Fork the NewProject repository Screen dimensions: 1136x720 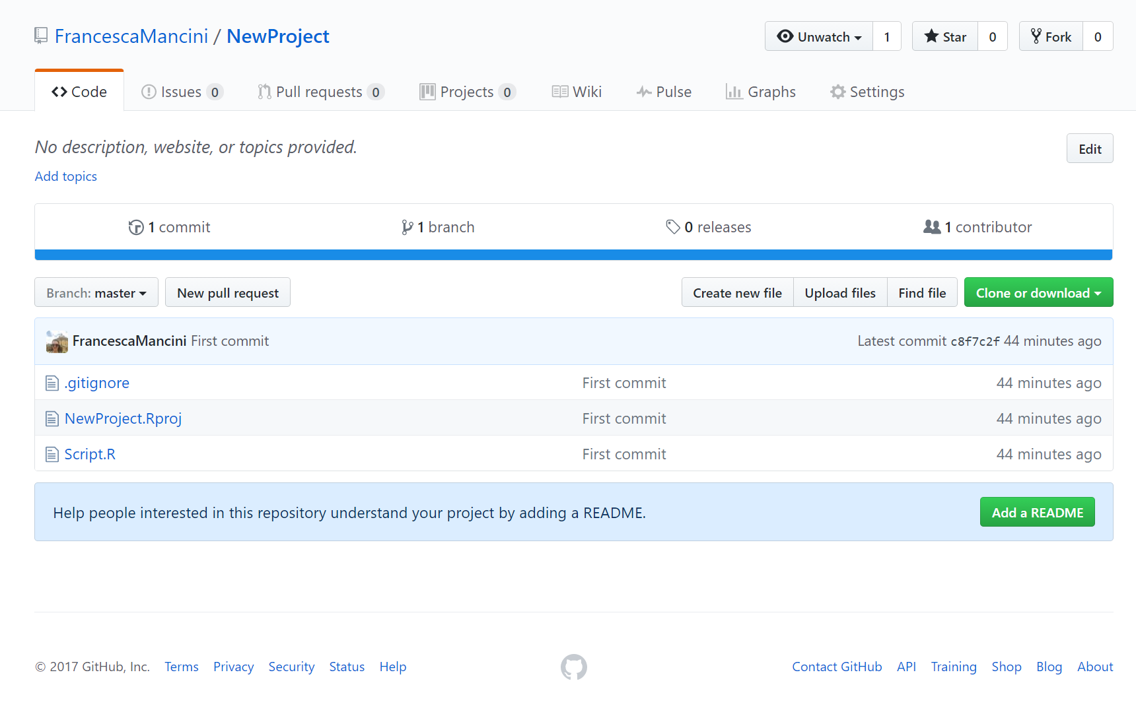point(1051,36)
